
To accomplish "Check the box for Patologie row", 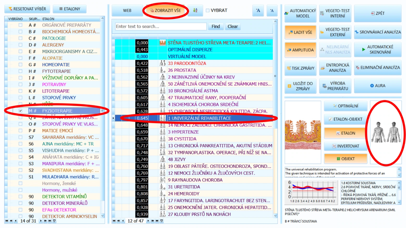I will (20, 38).
